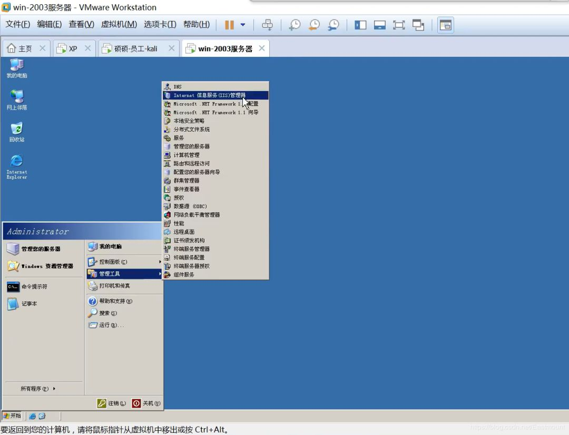
Task: Select 回收站 recycle bin desktop icon
Action: pos(17,132)
